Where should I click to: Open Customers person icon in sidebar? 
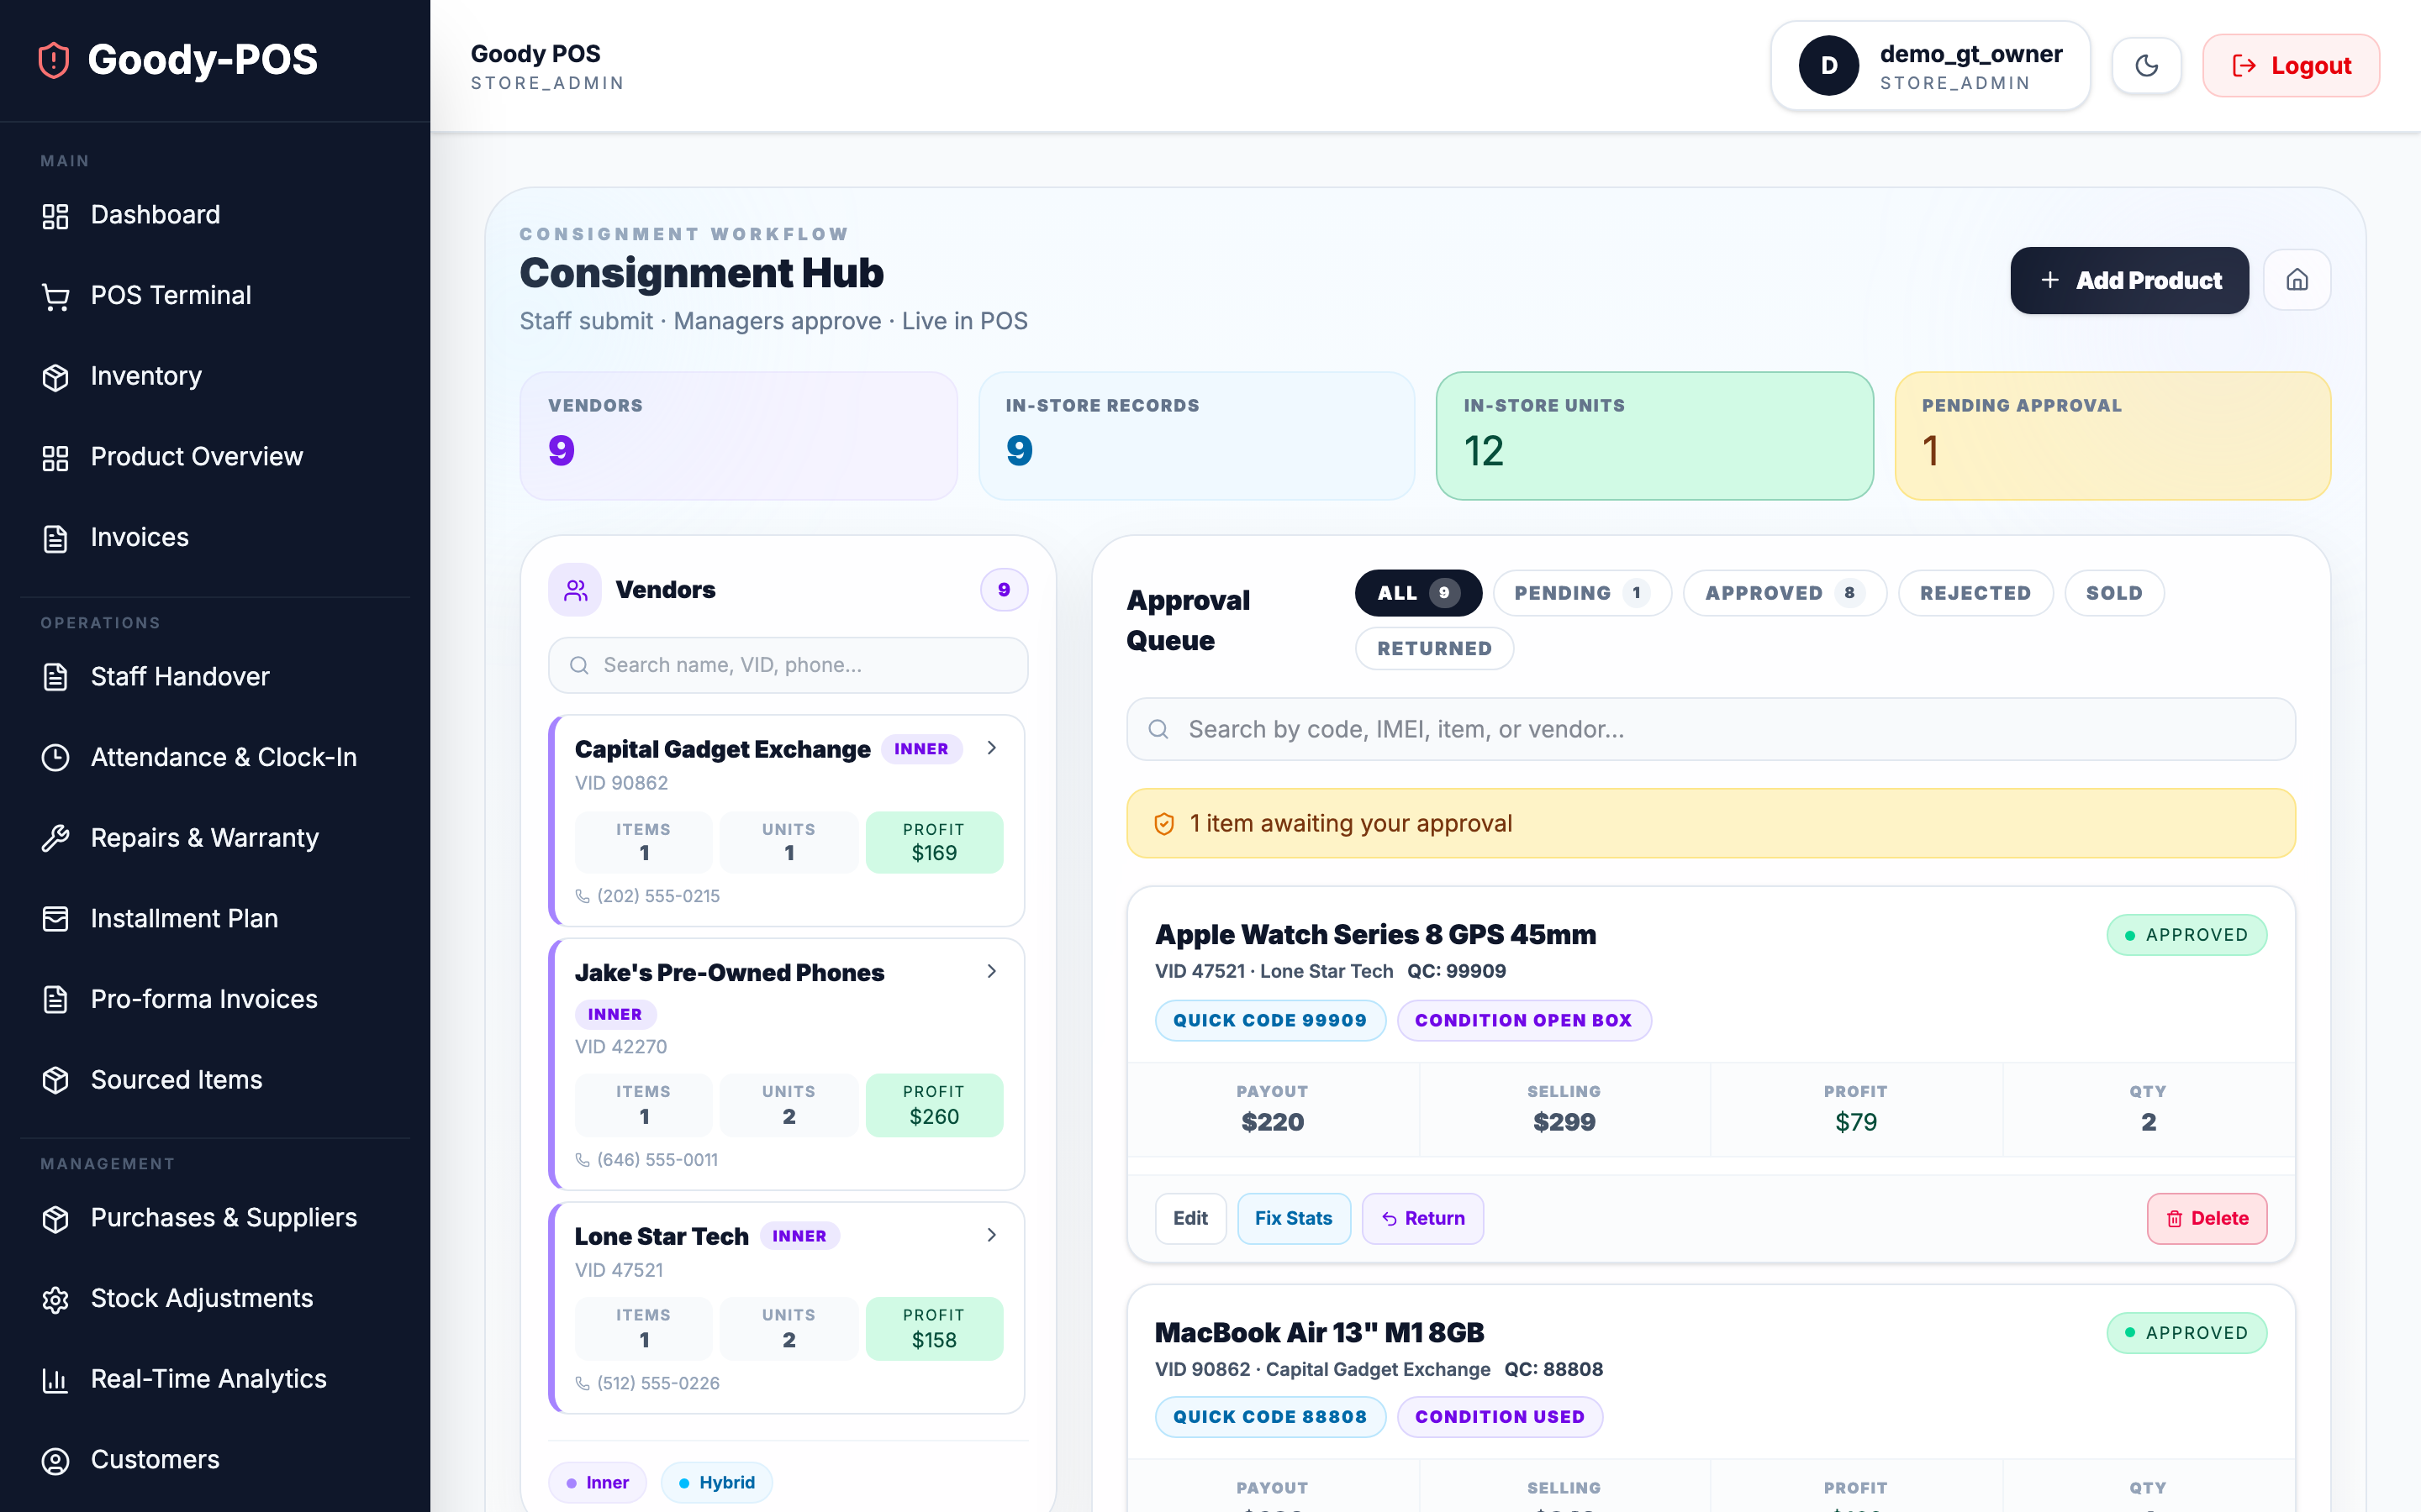point(56,1460)
